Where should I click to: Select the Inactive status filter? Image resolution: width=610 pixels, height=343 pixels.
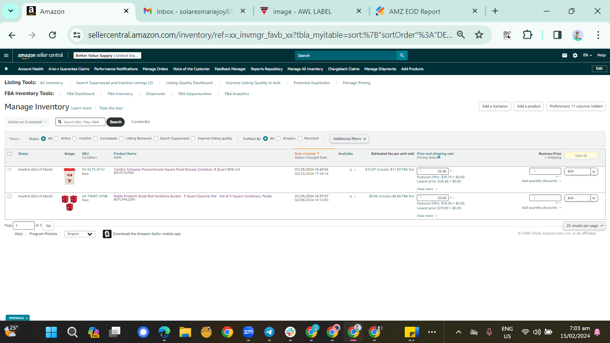coord(75,139)
